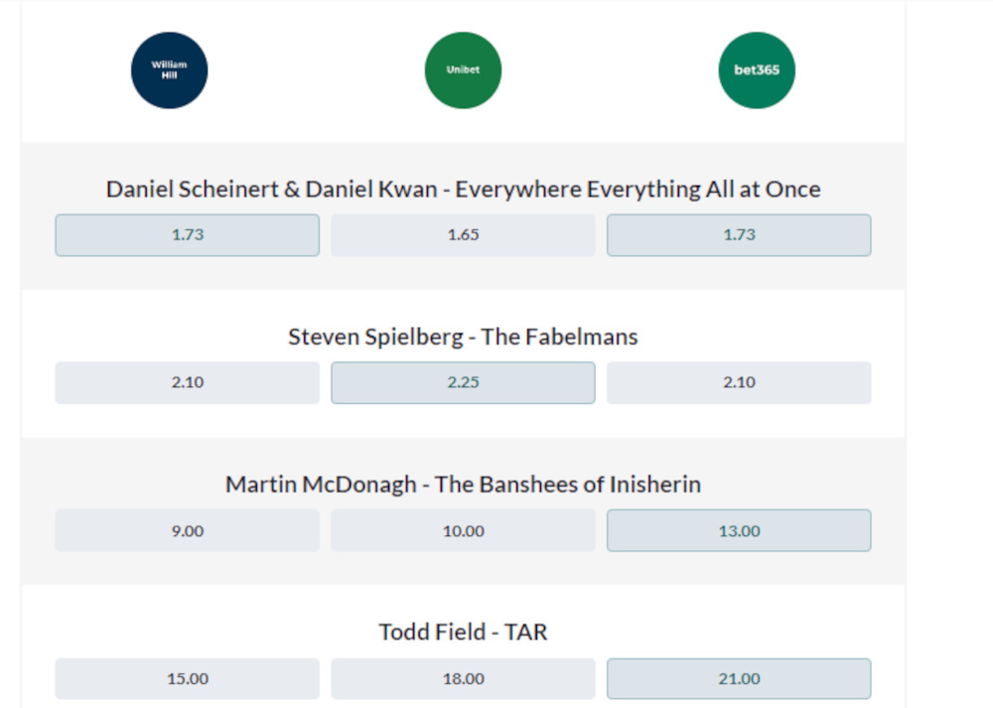Image resolution: width=993 pixels, height=708 pixels.
Task: Click the Unibet bookmaker logo
Action: [x=463, y=71]
